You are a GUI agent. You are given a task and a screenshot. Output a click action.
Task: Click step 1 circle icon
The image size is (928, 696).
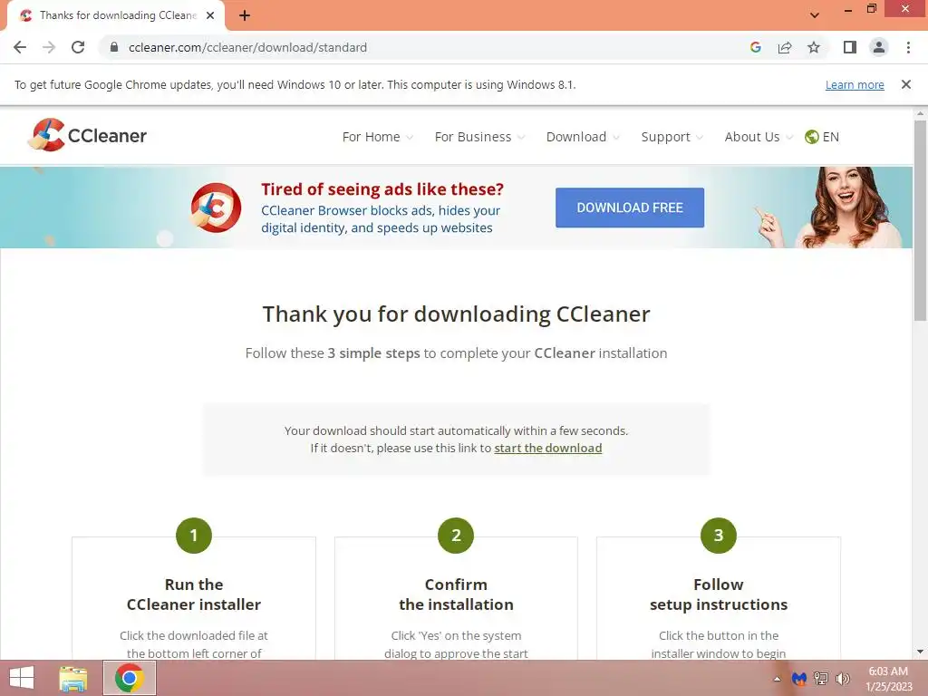[x=194, y=536]
